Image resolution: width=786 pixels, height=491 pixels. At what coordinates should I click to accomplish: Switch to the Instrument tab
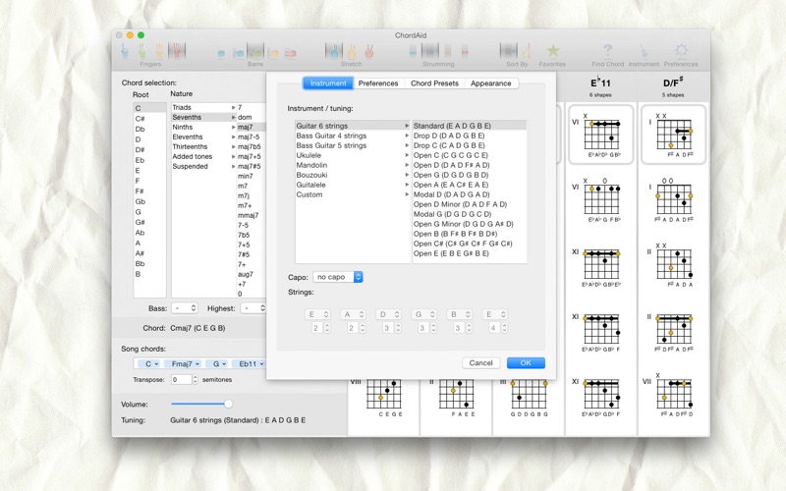point(328,83)
